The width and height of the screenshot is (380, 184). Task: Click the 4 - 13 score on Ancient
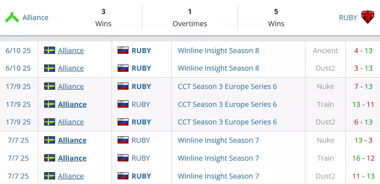pos(363,50)
